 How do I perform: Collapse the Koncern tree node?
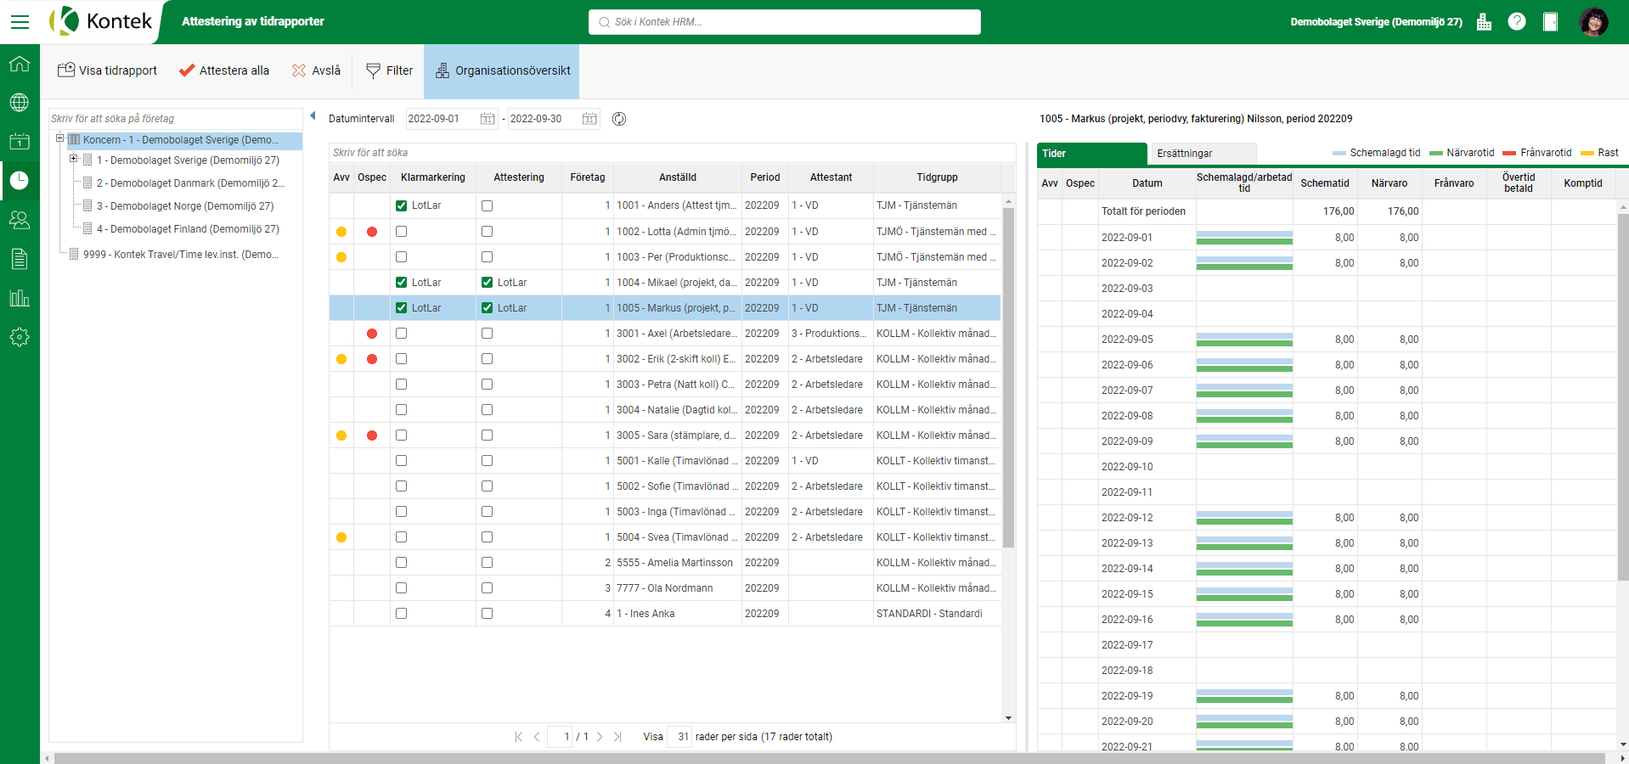click(60, 138)
